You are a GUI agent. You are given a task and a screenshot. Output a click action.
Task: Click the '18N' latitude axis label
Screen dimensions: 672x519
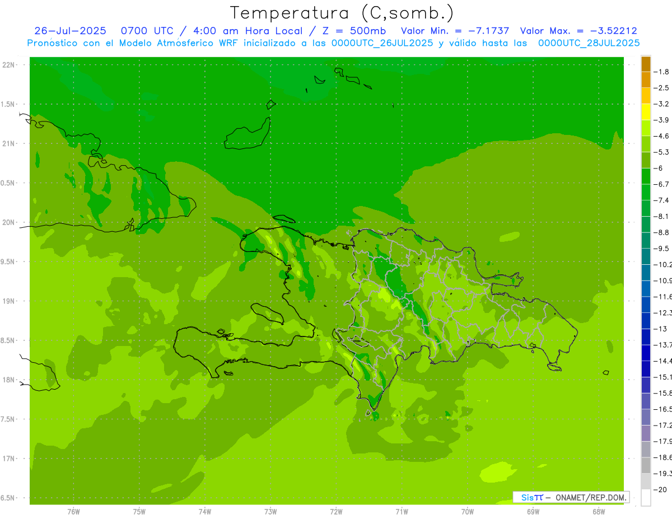pyautogui.click(x=8, y=380)
